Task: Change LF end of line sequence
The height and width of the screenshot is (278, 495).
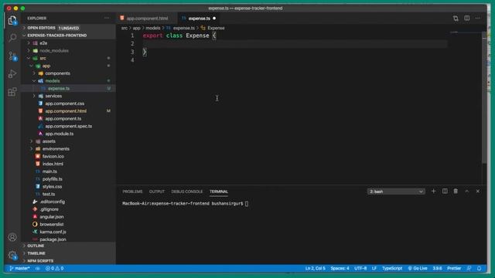Action: click(x=374, y=268)
